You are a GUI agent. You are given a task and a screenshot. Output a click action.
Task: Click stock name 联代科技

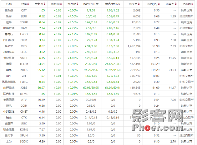click(x=9, y=94)
